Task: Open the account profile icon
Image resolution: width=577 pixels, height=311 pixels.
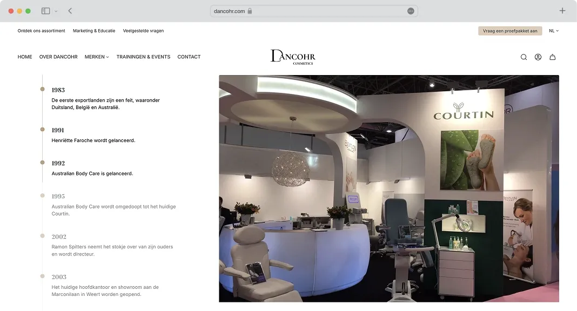Action: (538, 57)
